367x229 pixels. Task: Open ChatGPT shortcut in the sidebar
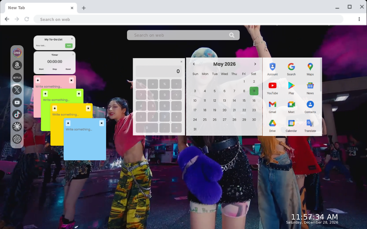[x=17, y=139]
